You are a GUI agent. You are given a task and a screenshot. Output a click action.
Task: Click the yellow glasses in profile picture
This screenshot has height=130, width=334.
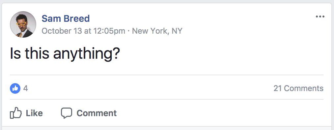pyautogui.click(x=21, y=23)
